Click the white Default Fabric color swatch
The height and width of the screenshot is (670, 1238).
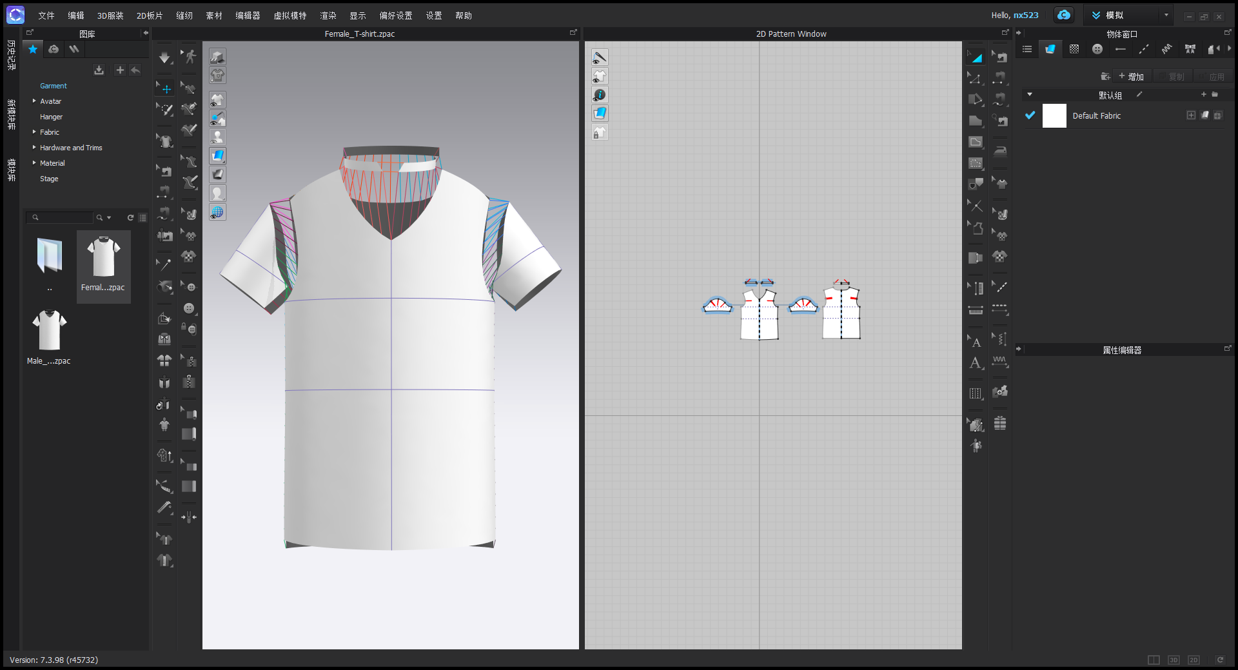(x=1054, y=115)
